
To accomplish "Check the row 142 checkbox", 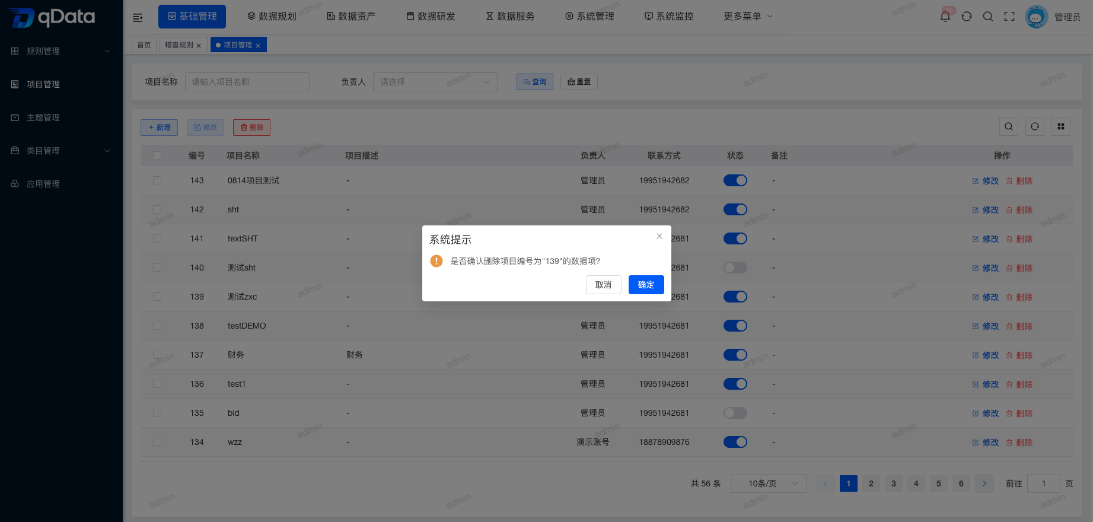I will click(x=157, y=209).
